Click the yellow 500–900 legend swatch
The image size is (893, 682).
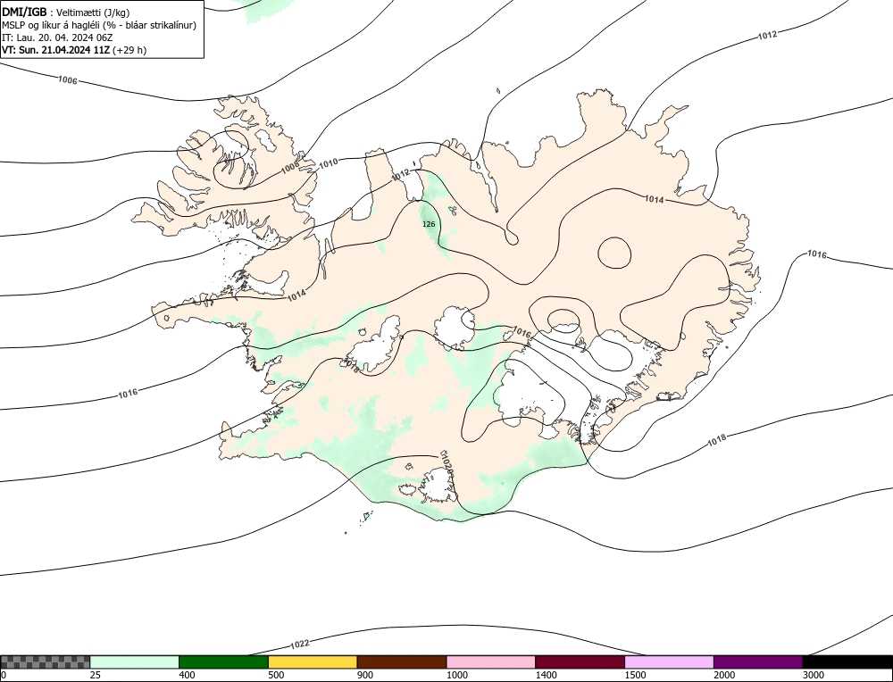tap(313, 662)
